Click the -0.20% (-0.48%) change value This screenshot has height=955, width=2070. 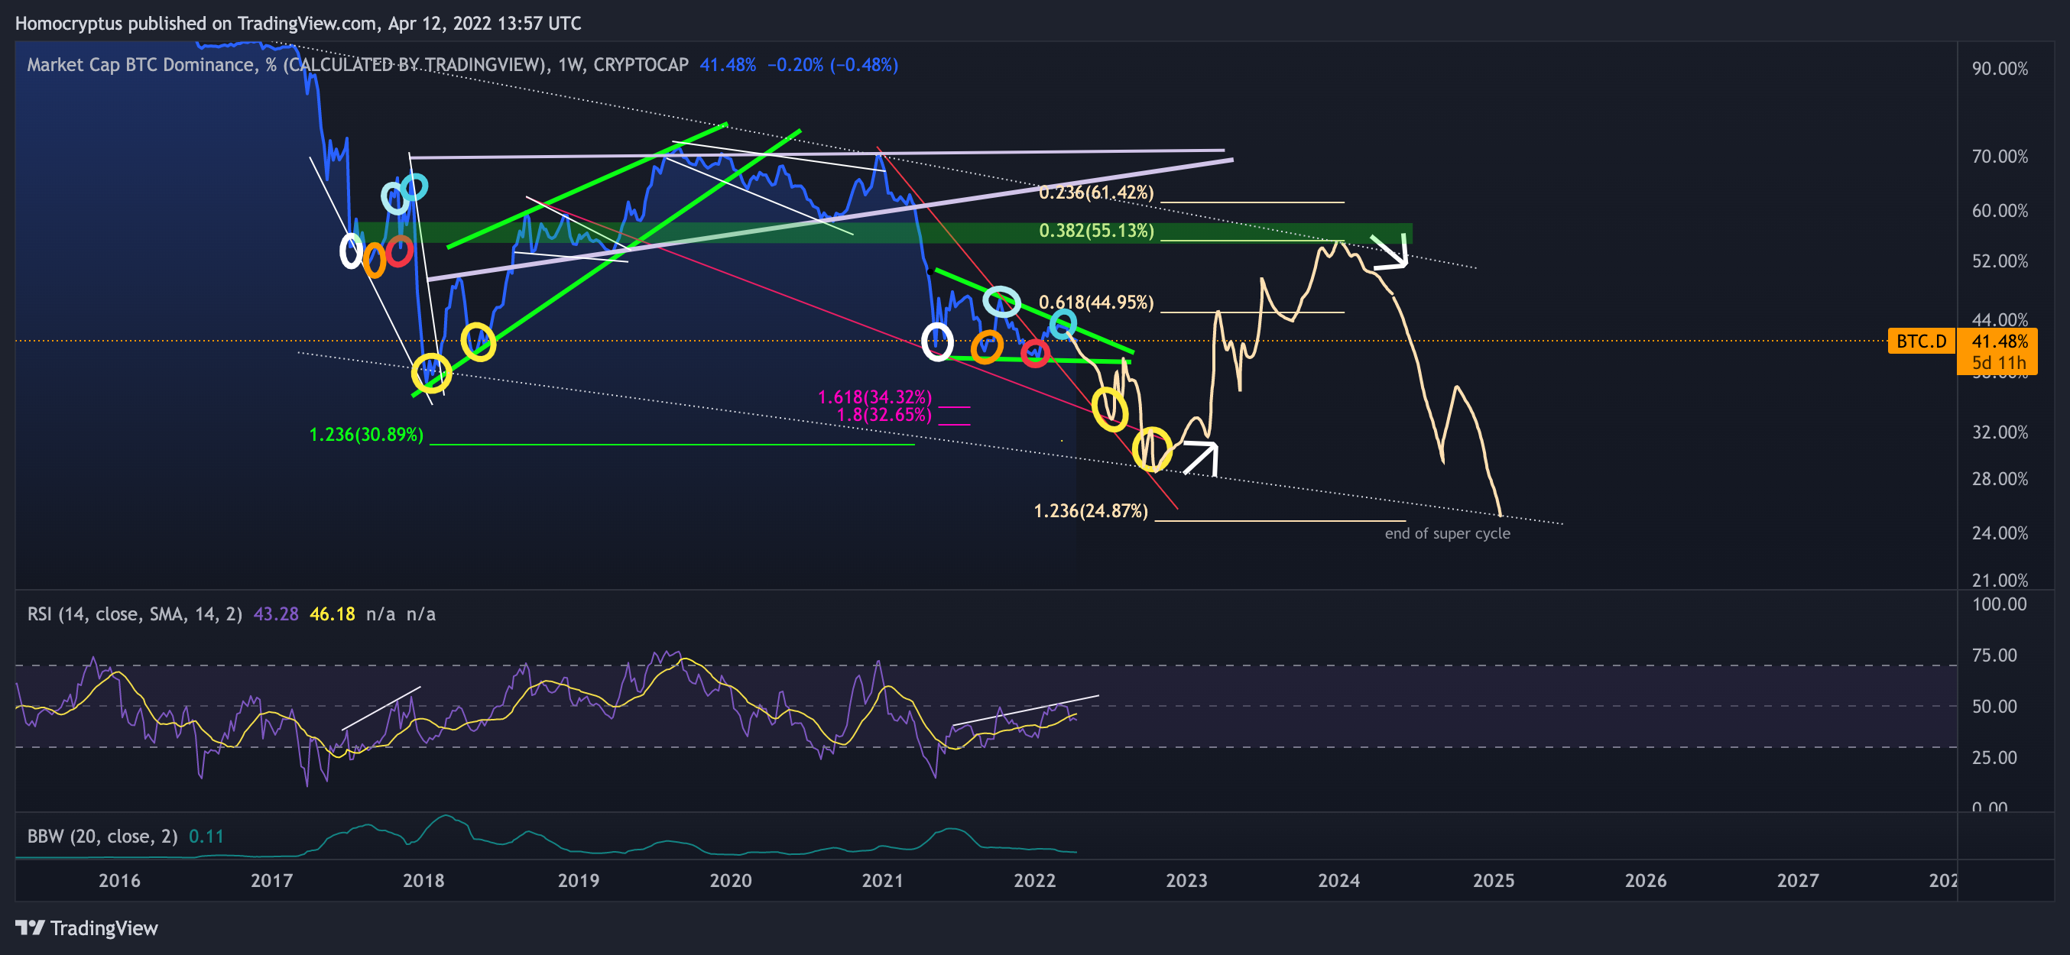[x=832, y=64]
